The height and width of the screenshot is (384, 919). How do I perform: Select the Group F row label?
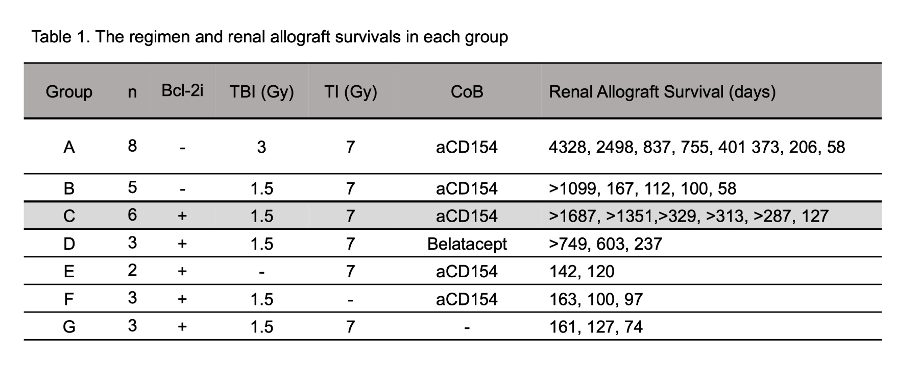pyautogui.click(x=69, y=299)
